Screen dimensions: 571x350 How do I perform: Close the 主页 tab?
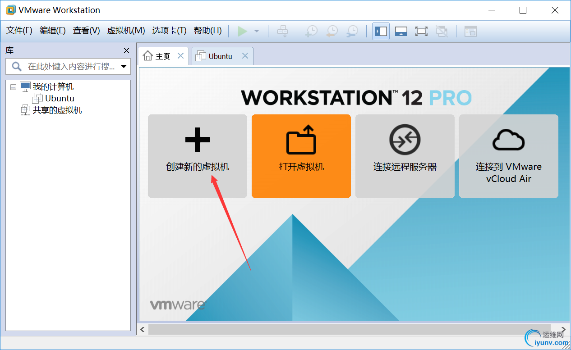tap(180, 56)
